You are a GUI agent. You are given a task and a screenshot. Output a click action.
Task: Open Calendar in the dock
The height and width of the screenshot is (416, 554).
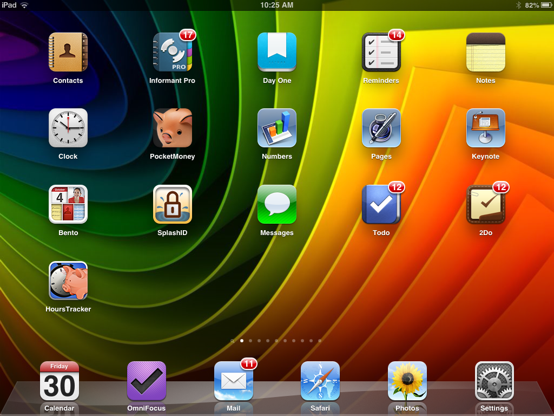(60, 381)
